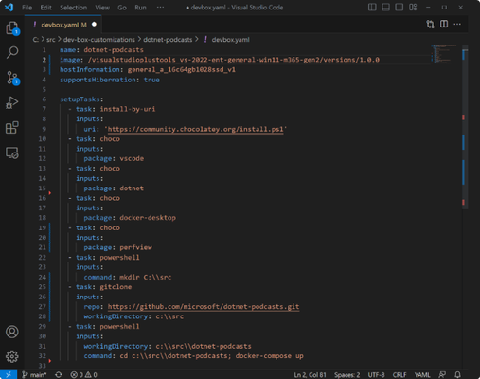Click 'docker-desktop' package value
Viewport: 480px width, 379px height.
(148, 218)
